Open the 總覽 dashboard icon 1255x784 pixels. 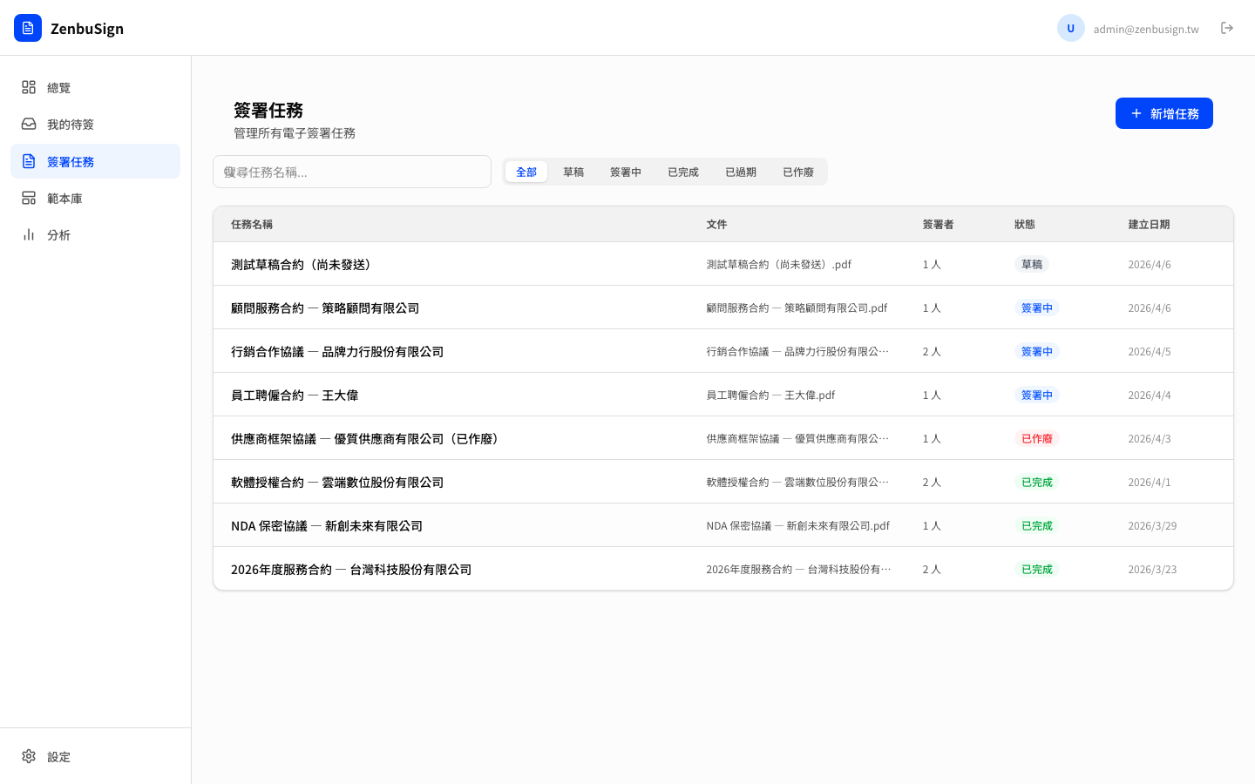(29, 87)
